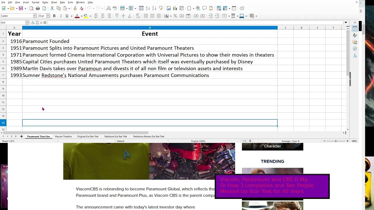Toggle Center Vertically alignment

coord(123,16)
